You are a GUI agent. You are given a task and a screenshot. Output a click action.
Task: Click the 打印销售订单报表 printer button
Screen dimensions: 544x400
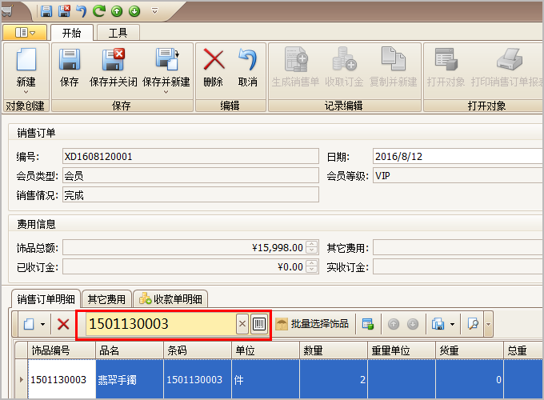[507, 68]
